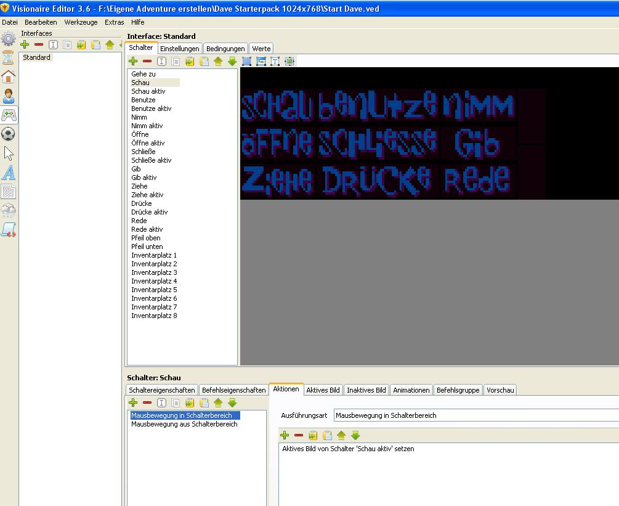
Task: Open the particle systems cloud section
Action: (8, 211)
